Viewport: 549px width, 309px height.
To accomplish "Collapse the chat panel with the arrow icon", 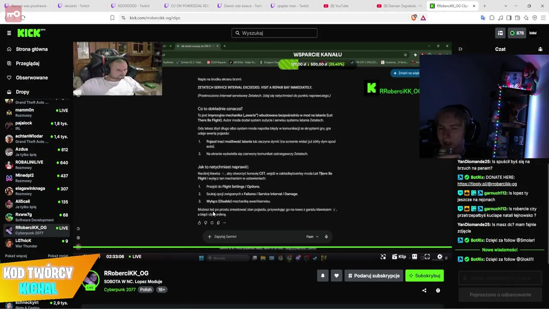I will pos(460,49).
